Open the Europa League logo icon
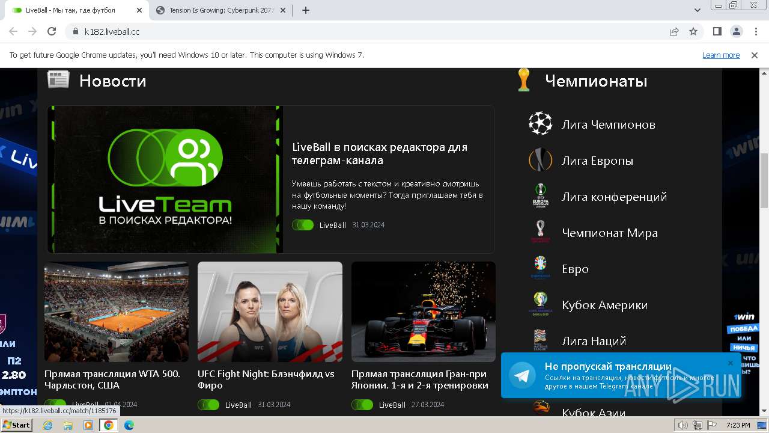The image size is (769, 433). pos(540,160)
